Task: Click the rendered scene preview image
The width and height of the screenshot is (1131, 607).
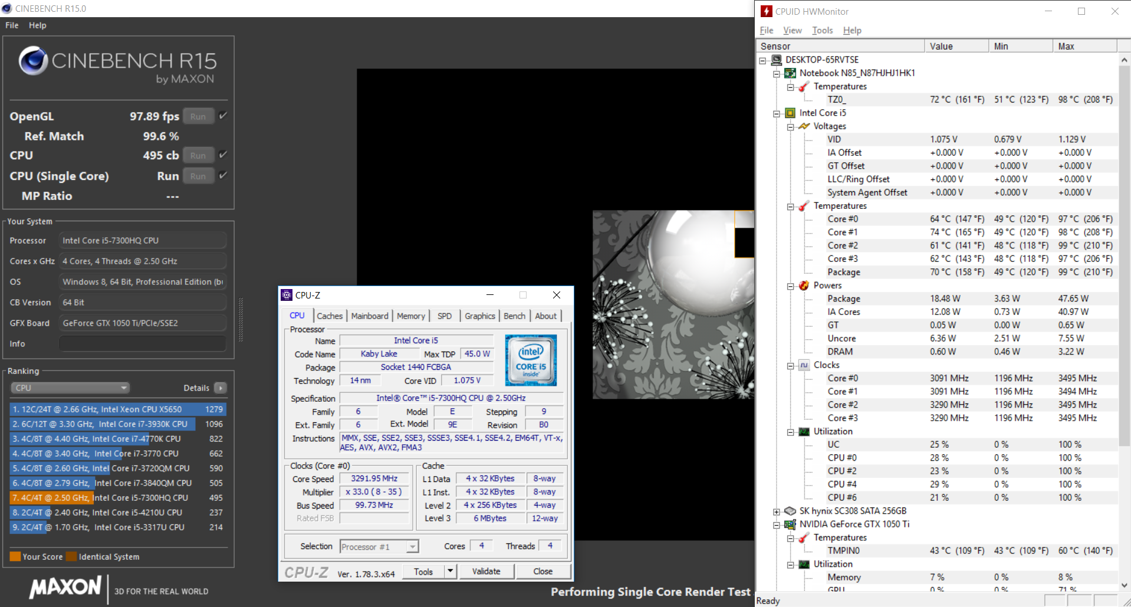Action: (673, 304)
